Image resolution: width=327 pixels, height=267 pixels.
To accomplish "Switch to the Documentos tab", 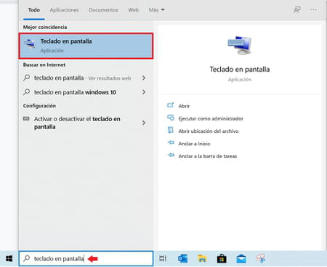I will click(x=103, y=10).
